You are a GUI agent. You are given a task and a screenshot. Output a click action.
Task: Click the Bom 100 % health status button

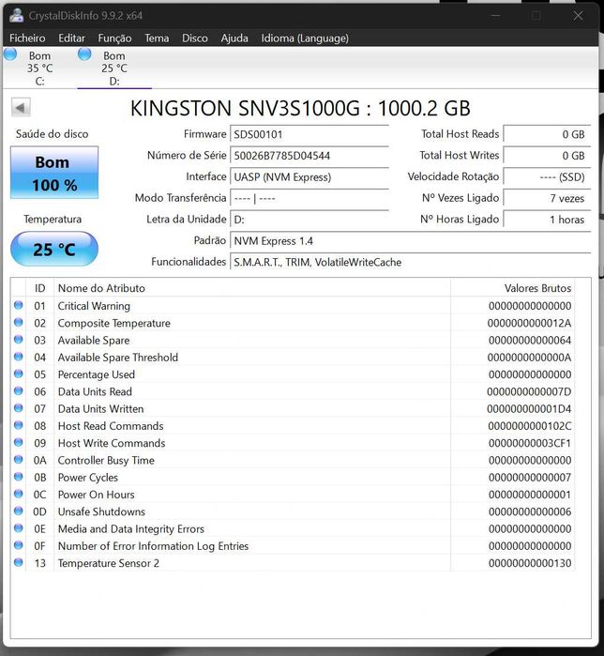54,173
